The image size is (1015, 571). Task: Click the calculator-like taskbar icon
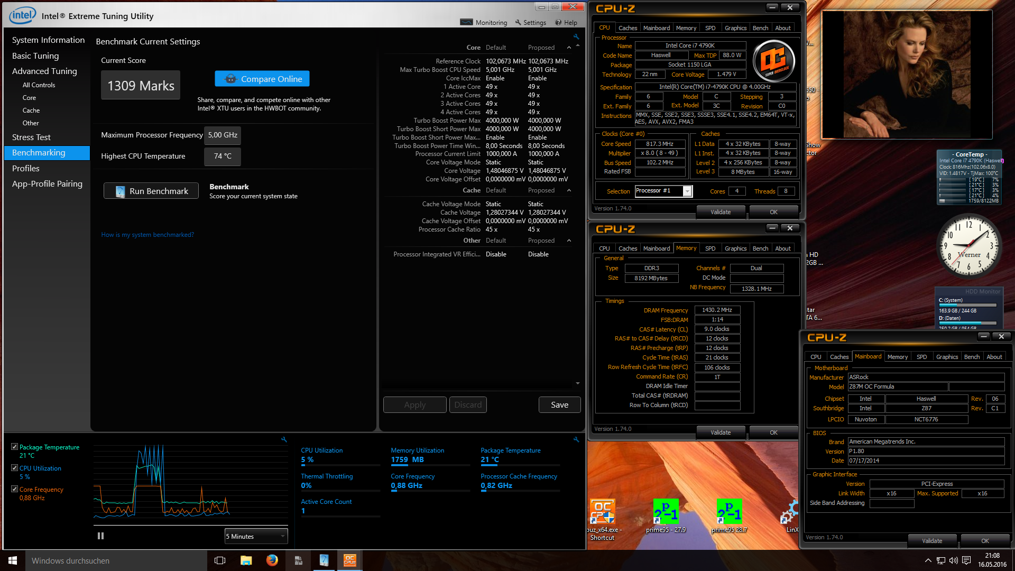tap(298, 560)
